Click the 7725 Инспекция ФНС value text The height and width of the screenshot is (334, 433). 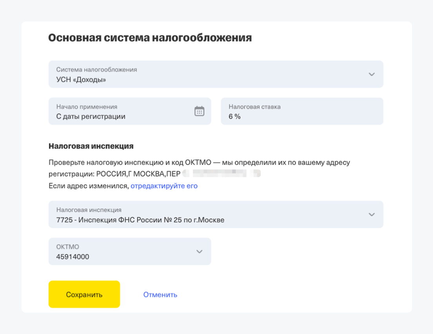pos(140,220)
